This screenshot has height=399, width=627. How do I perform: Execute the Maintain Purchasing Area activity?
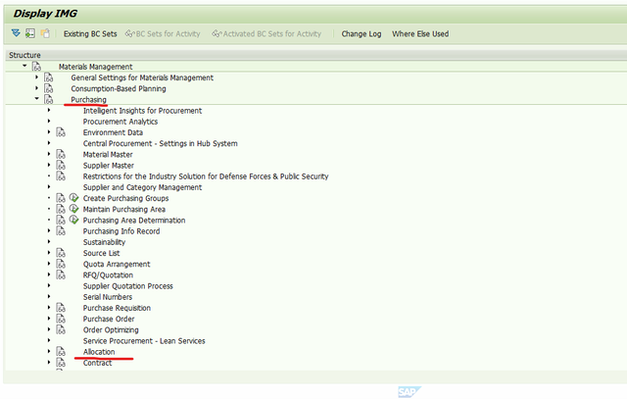pos(74,209)
